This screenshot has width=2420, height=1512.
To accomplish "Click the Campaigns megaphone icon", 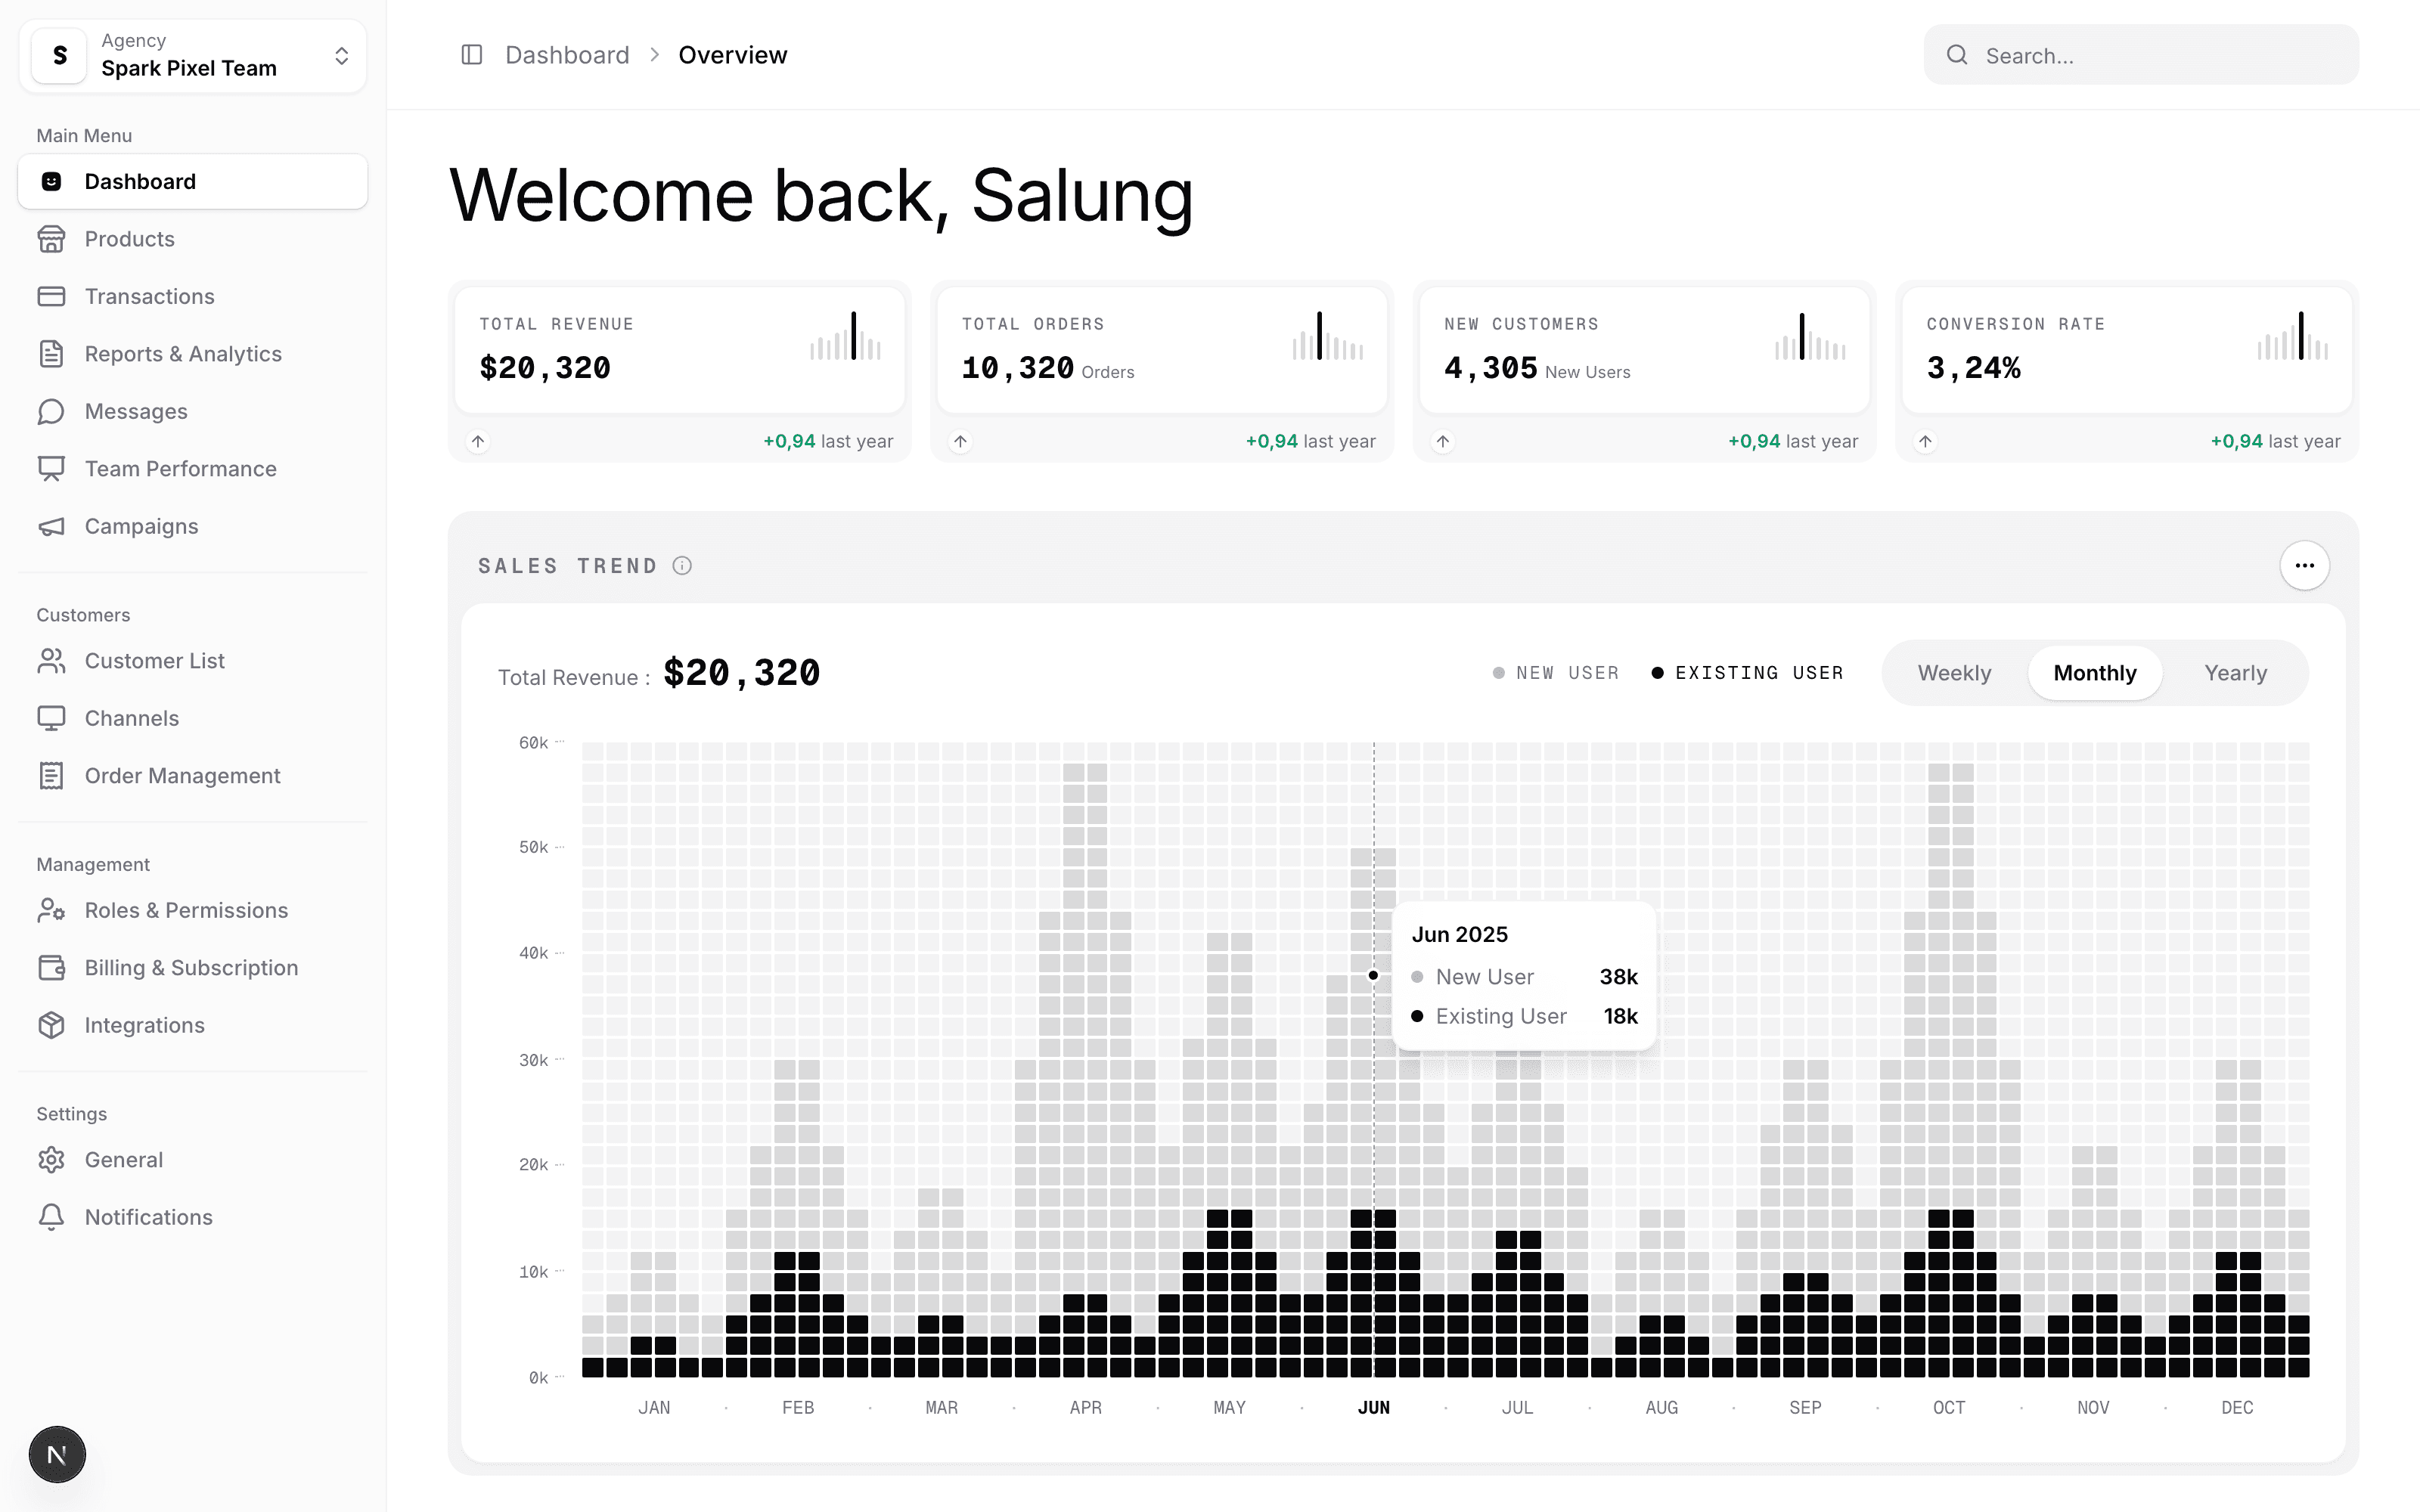I will [x=51, y=526].
